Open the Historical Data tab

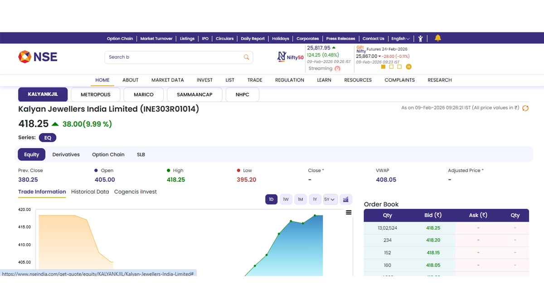90,192
